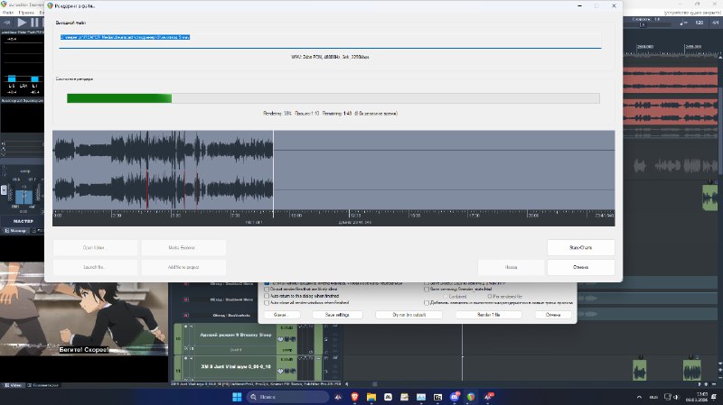Switch to the Video tab at bottom left

coord(14,385)
